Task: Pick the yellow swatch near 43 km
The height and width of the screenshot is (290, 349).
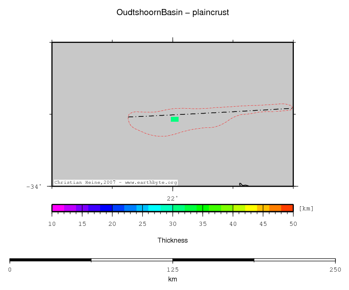Action: (x=251, y=208)
